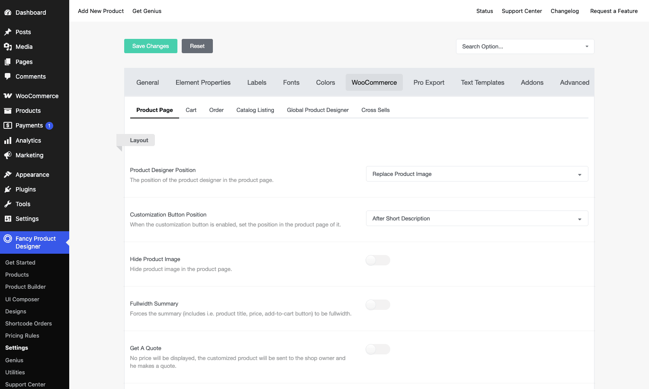The height and width of the screenshot is (389, 649).
Task: Click the Posts pushpin icon
Action: [8, 32]
